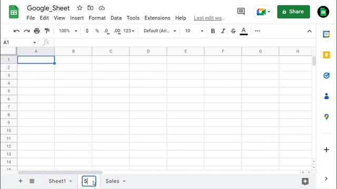Viewport: 337px width, 189px height.
Task: Open Google Maps in side panel
Action: pyautogui.click(x=326, y=117)
